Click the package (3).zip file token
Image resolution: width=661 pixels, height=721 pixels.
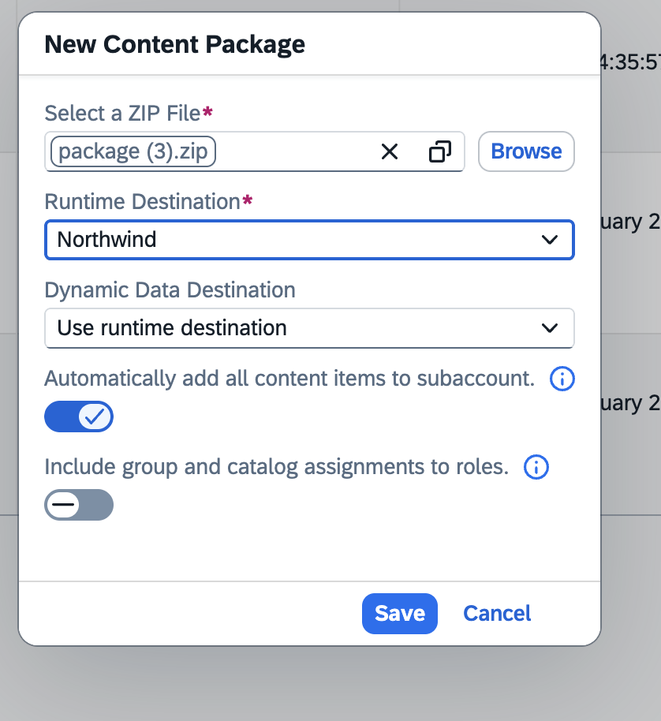pyautogui.click(x=131, y=151)
